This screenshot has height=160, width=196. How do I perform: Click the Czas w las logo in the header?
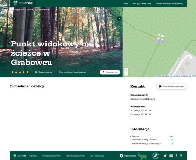coord(23,3)
